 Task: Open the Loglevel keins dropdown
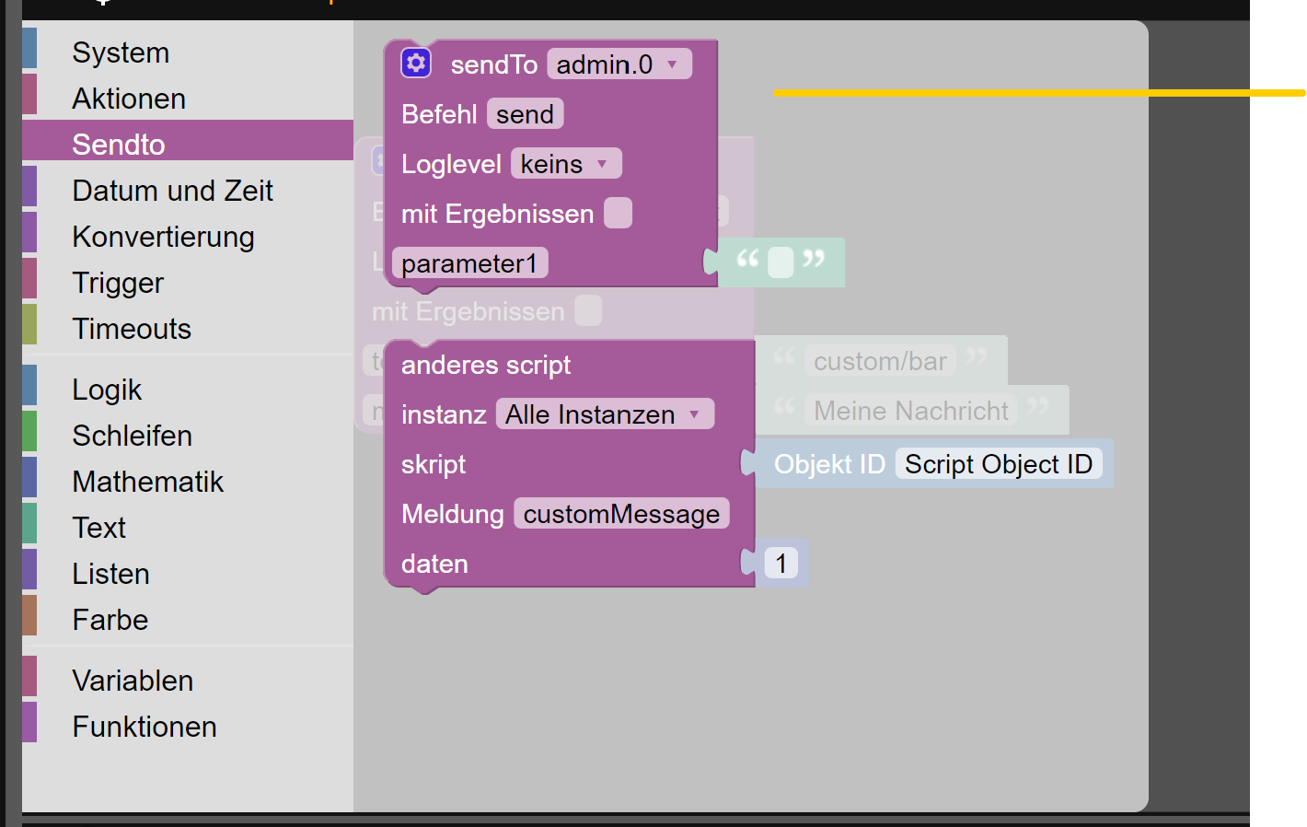point(566,164)
